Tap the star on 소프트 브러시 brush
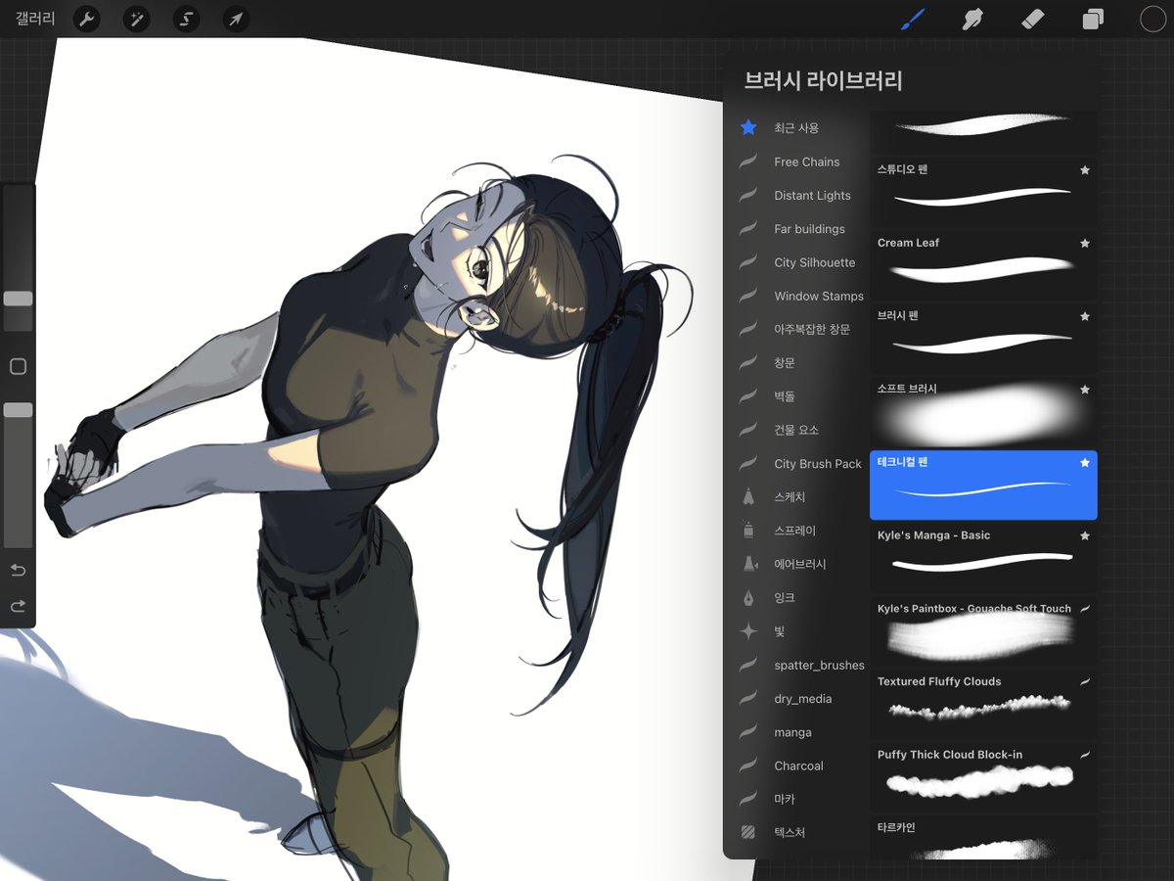 [x=1085, y=390]
